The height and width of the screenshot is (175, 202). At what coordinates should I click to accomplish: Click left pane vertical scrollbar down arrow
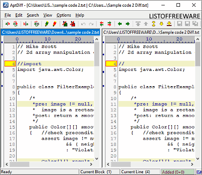coord(97,158)
